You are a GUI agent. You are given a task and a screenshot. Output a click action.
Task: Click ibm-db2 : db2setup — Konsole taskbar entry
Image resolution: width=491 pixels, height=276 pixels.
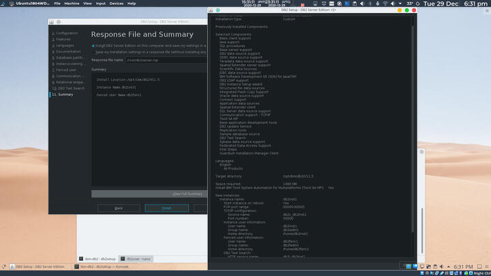[x=102, y=266]
